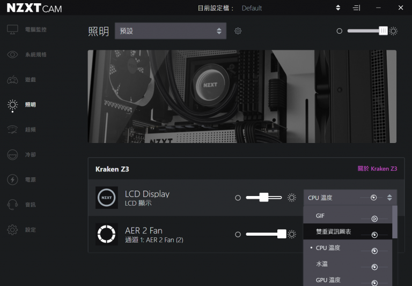The image size is (412, 286).
Task: Click the LCD Display NZXT ring icon
Action: (x=106, y=198)
